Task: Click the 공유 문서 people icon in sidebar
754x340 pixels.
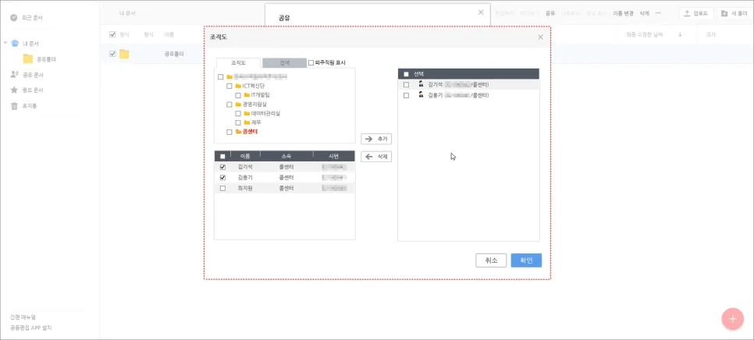Action: click(14, 74)
